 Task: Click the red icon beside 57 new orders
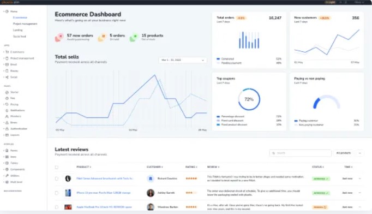59,37
